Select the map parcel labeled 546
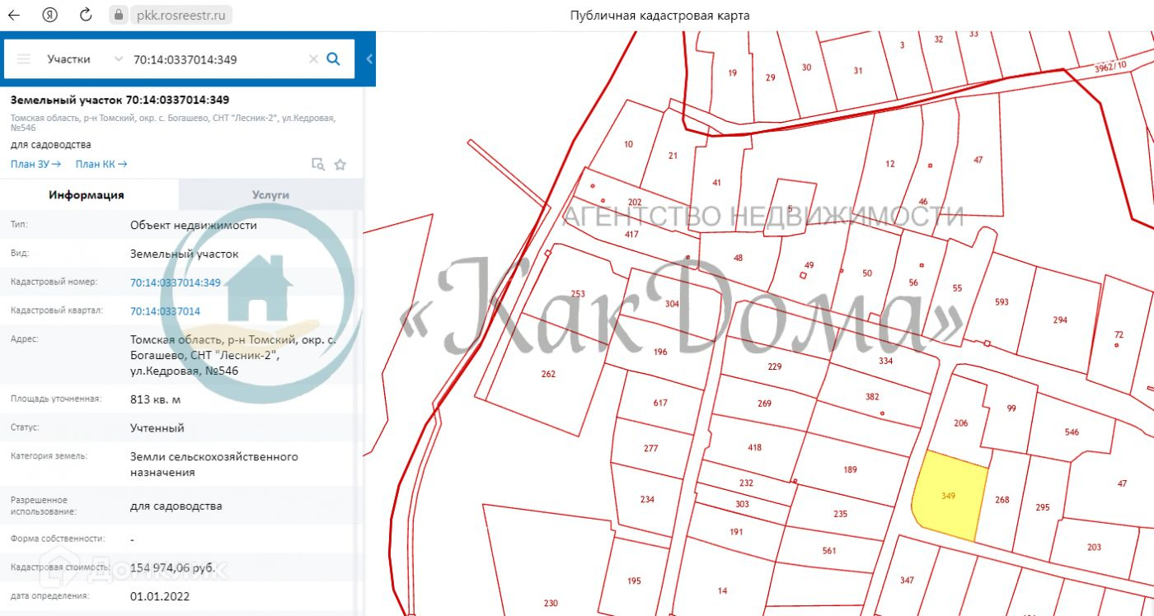 click(1072, 432)
